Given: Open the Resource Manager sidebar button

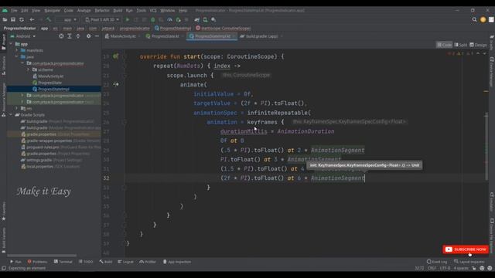Looking at the screenshot, I should click(x=3, y=100).
